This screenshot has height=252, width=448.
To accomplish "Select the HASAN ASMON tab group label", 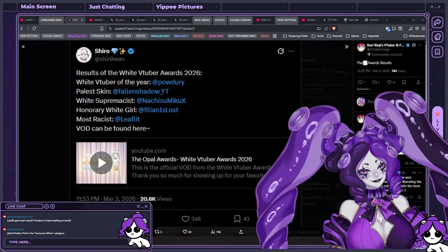I will point(240,20).
